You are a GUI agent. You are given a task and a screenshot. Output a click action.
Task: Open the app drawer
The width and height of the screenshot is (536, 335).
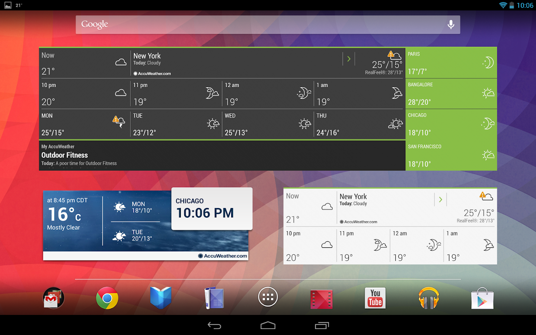click(268, 297)
